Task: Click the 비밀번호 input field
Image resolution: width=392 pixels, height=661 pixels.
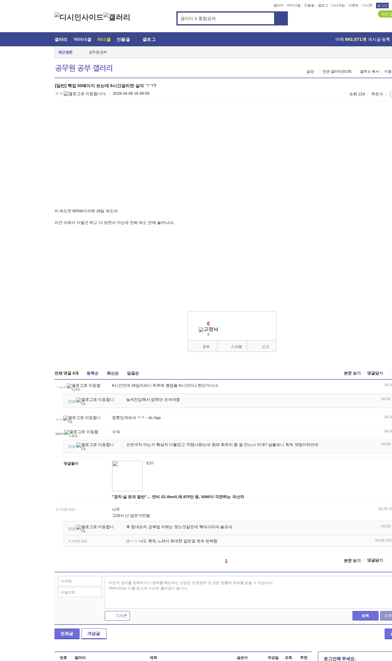Action: (80, 592)
